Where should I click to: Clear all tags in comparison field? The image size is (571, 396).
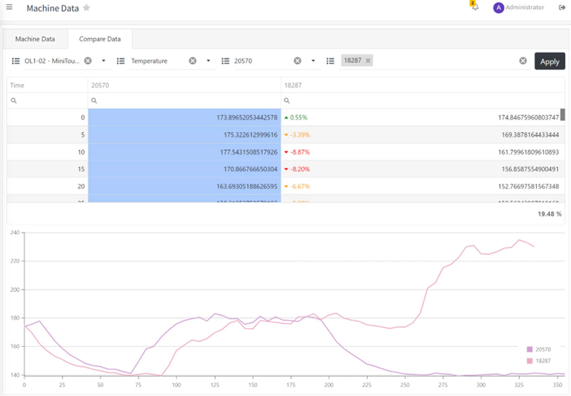(x=523, y=61)
